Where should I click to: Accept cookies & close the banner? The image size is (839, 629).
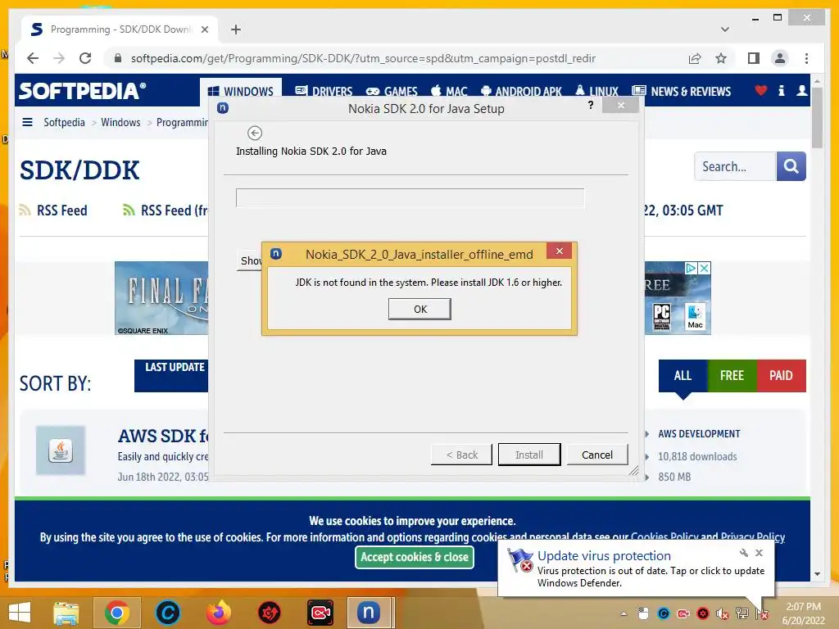(x=414, y=557)
